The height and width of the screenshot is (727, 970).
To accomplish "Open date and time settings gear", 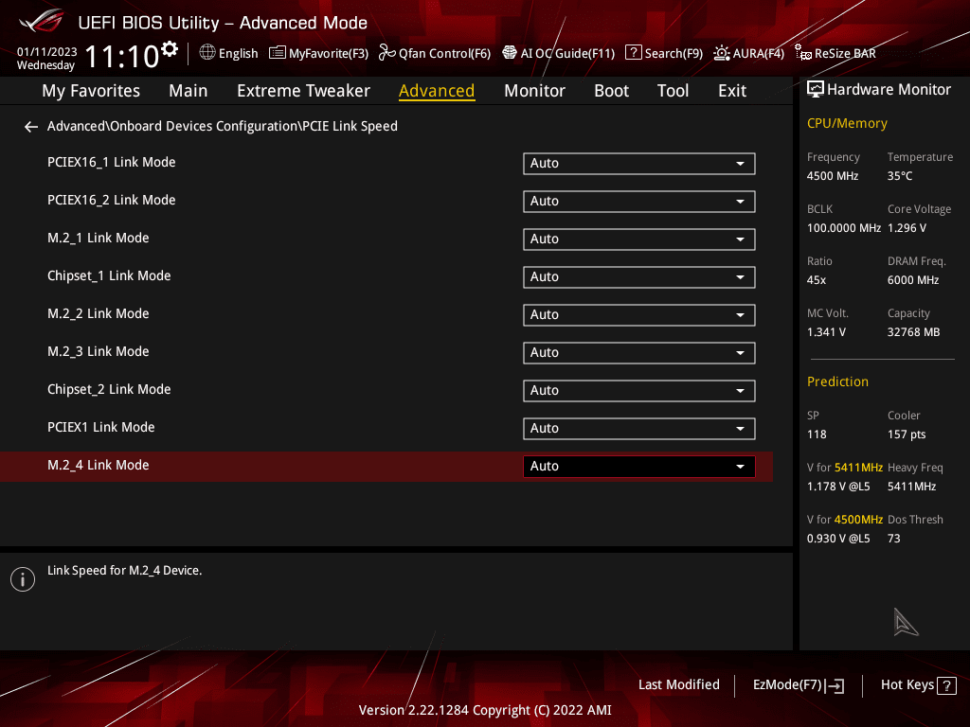I will coord(169,49).
